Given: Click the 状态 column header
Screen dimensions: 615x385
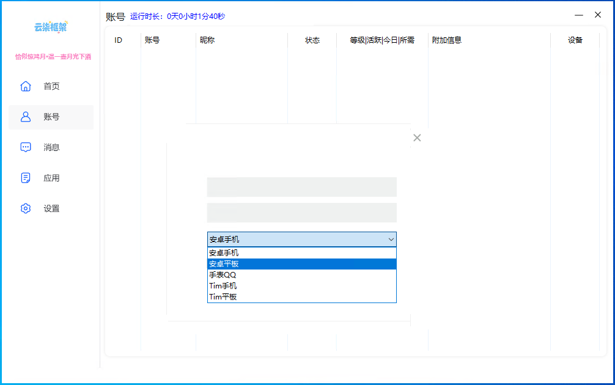Looking at the screenshot, I should pos(312,40).
